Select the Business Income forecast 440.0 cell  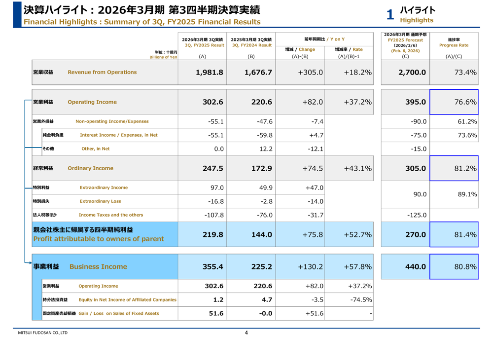(405, 266)
